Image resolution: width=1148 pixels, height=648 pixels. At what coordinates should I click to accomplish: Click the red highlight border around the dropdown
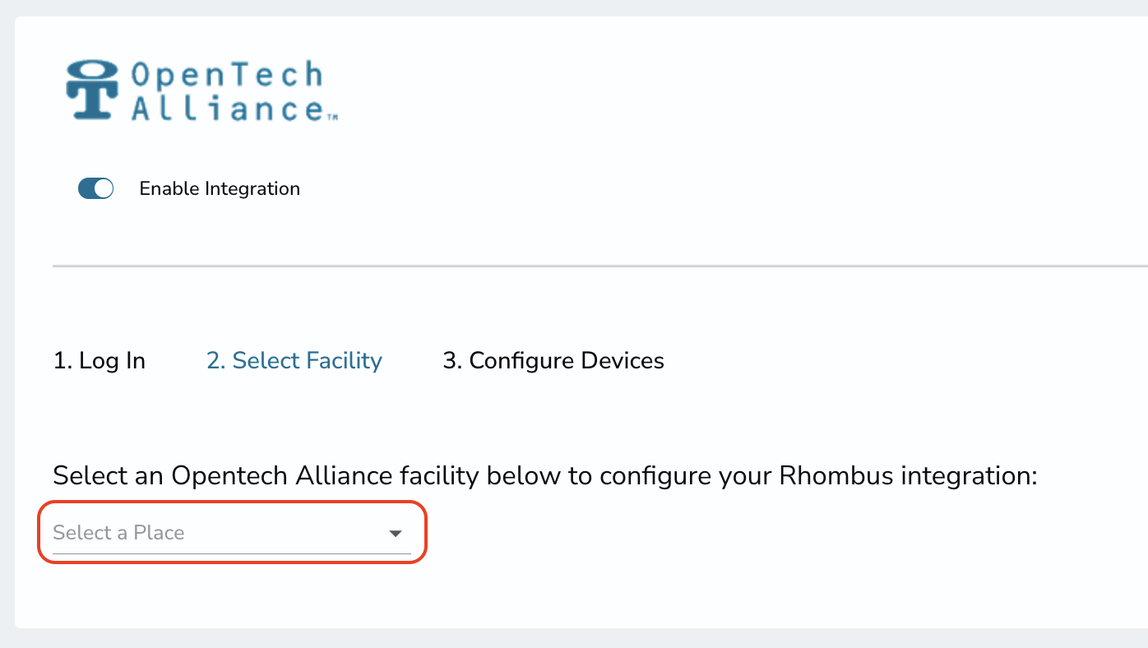tap(232, 502)
